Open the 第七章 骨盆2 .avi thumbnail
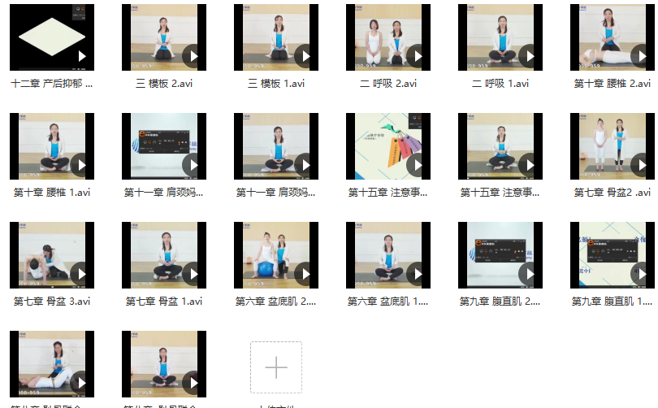The height and width of the screenshot is (408, 658). [613, 146]
